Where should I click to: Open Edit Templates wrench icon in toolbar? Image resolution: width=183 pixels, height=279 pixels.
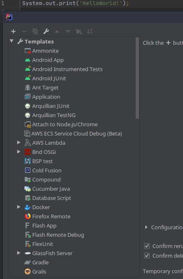point(46,31)
